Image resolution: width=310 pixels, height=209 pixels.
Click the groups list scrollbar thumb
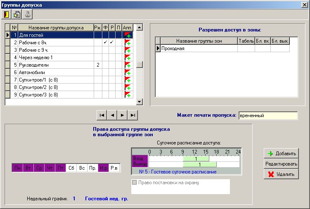point(140,65)
